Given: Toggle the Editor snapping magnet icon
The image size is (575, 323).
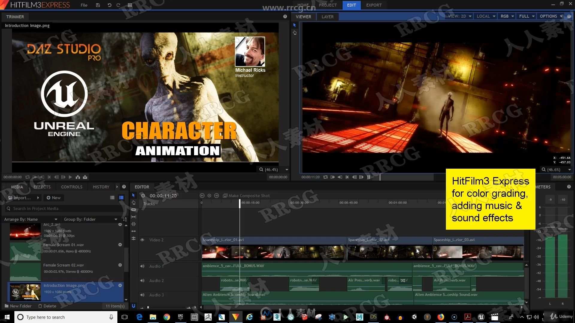Looking at the screenshot, I should point(134,306).
